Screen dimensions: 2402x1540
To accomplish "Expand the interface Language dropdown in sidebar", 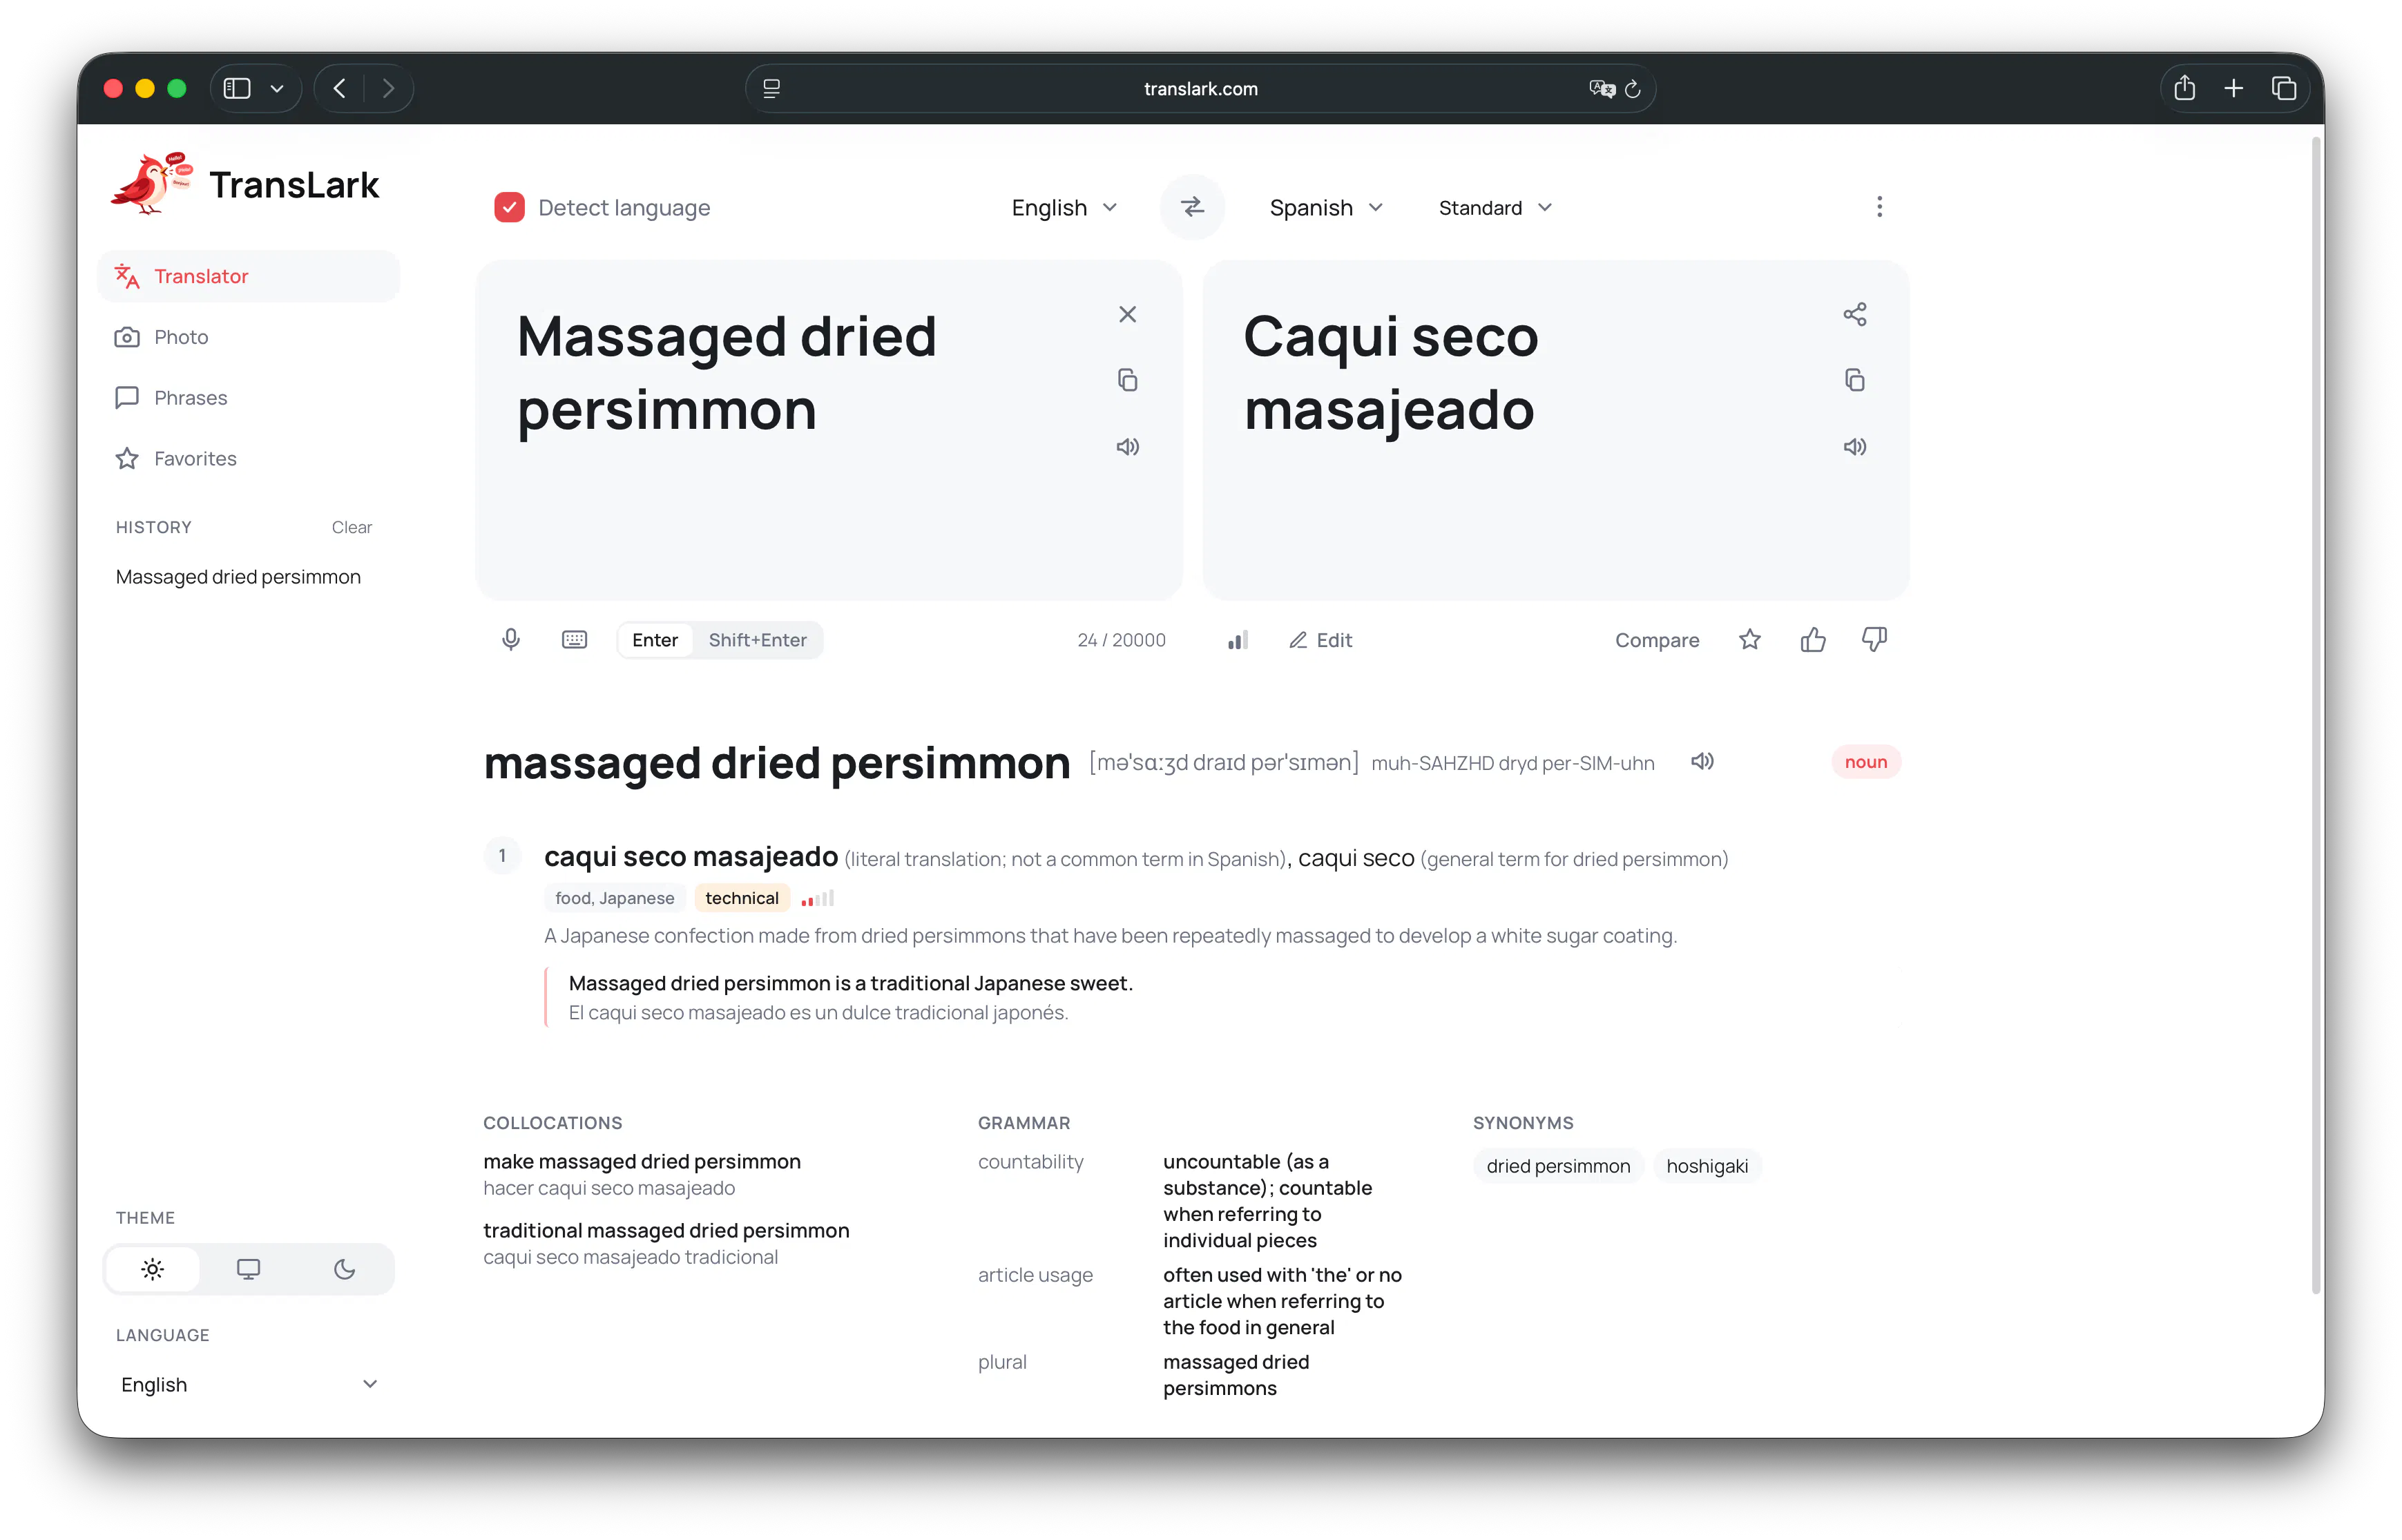I will click(249, 1384).
